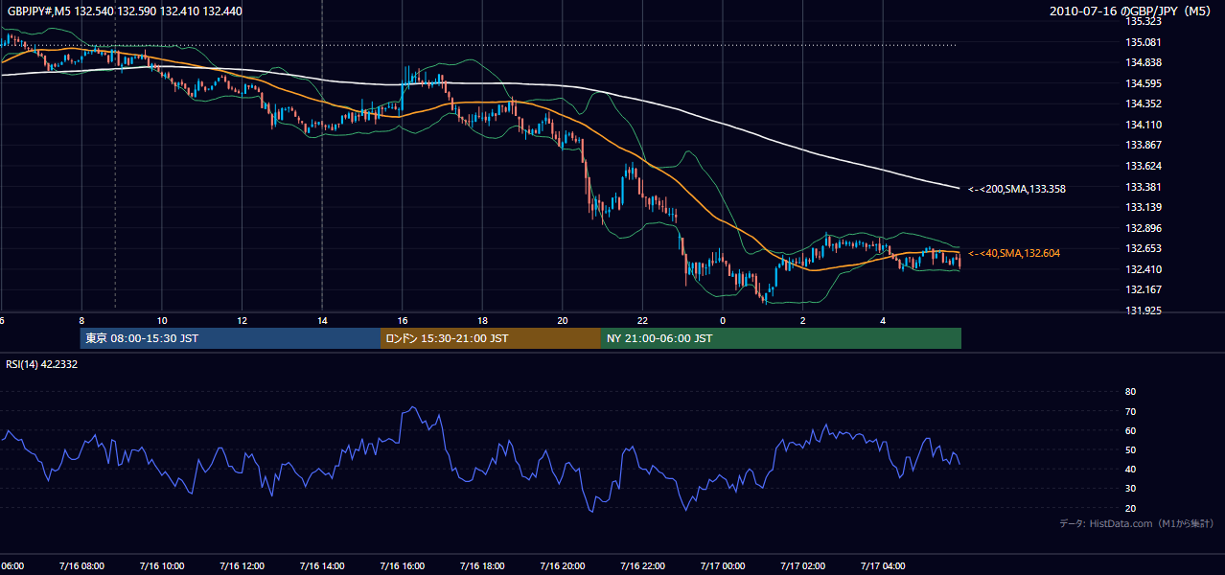This screenshot has height=575, width=1225.
Task: Click the bottom time label 7/16 10:00
Action: point(162,565)
